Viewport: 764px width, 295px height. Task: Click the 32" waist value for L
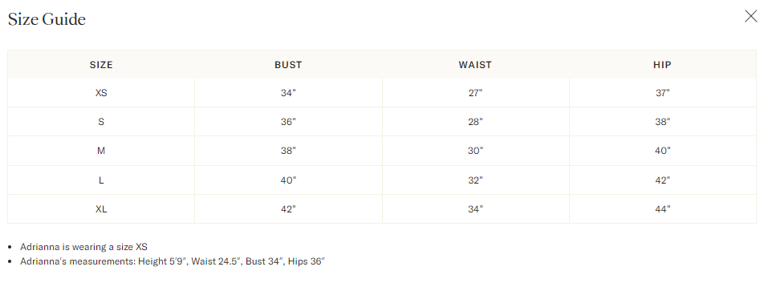click(x=475, y=180)
